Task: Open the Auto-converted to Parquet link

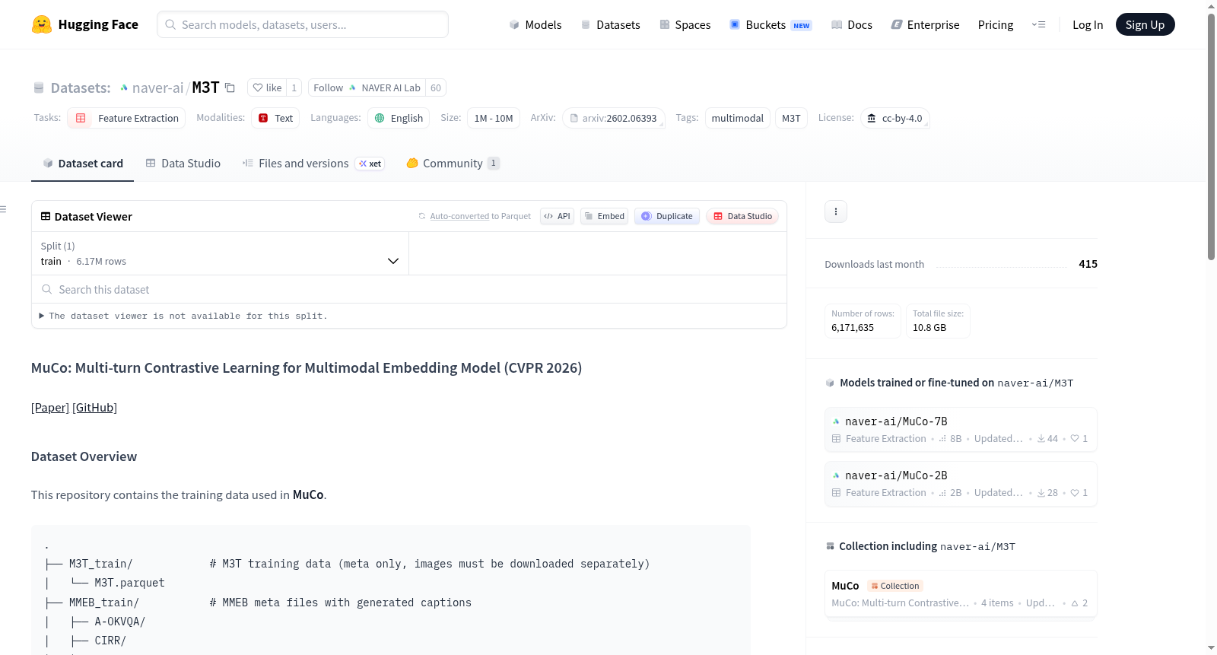Action: [x=459, y=216]
